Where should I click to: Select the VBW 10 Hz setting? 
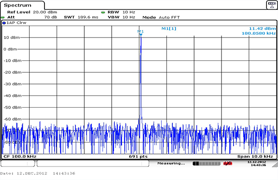click(x=121, y=17)
